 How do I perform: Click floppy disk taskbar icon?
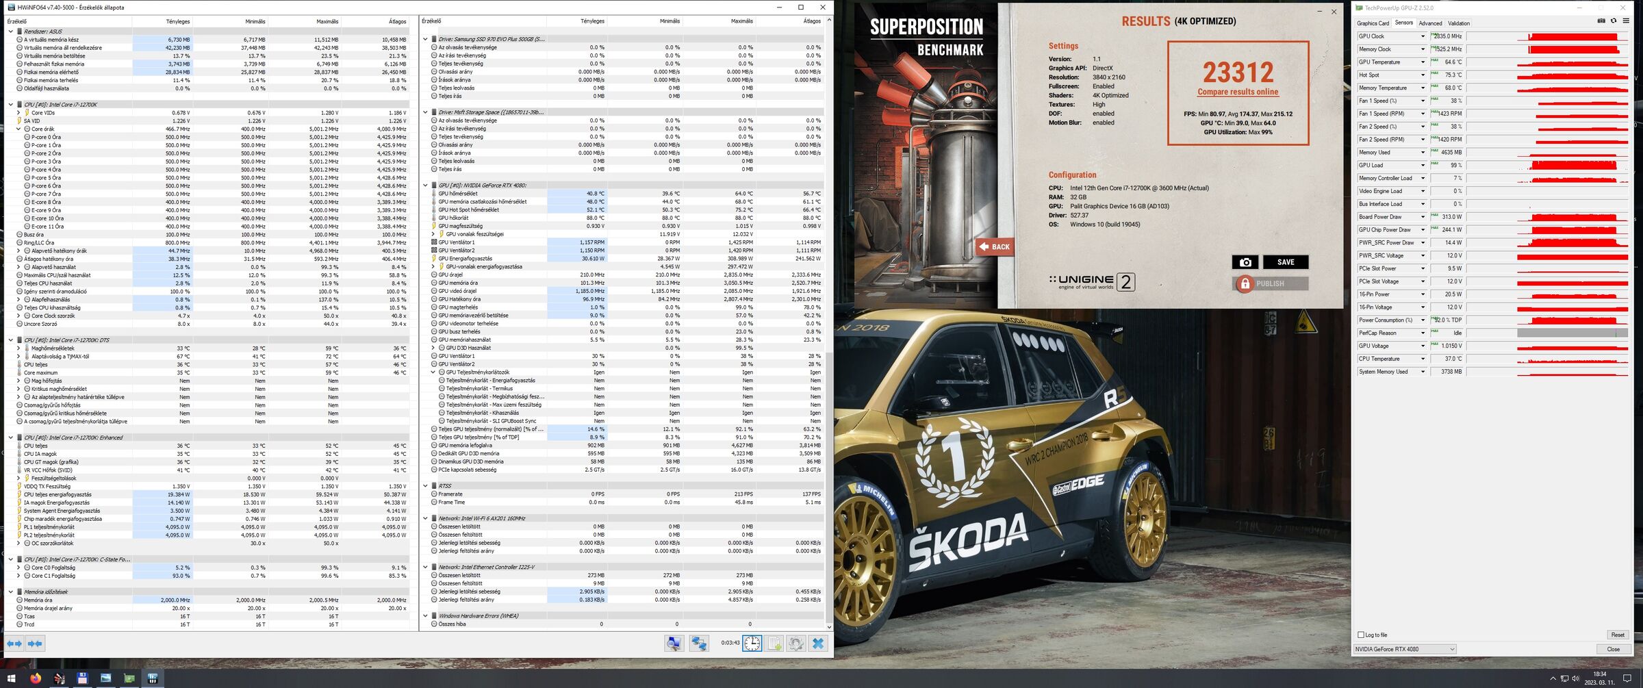pos(82,678)
